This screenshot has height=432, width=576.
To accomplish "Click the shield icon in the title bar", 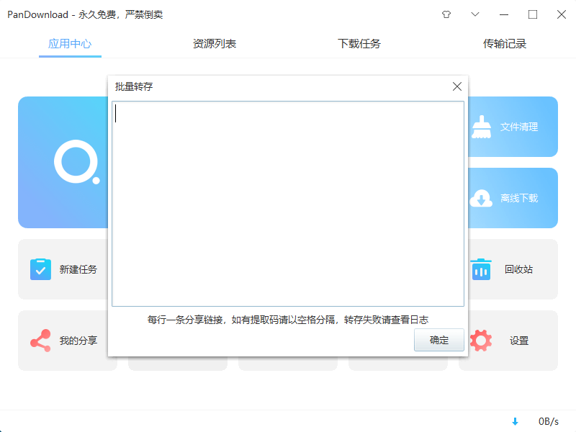I will click(446, 14).
